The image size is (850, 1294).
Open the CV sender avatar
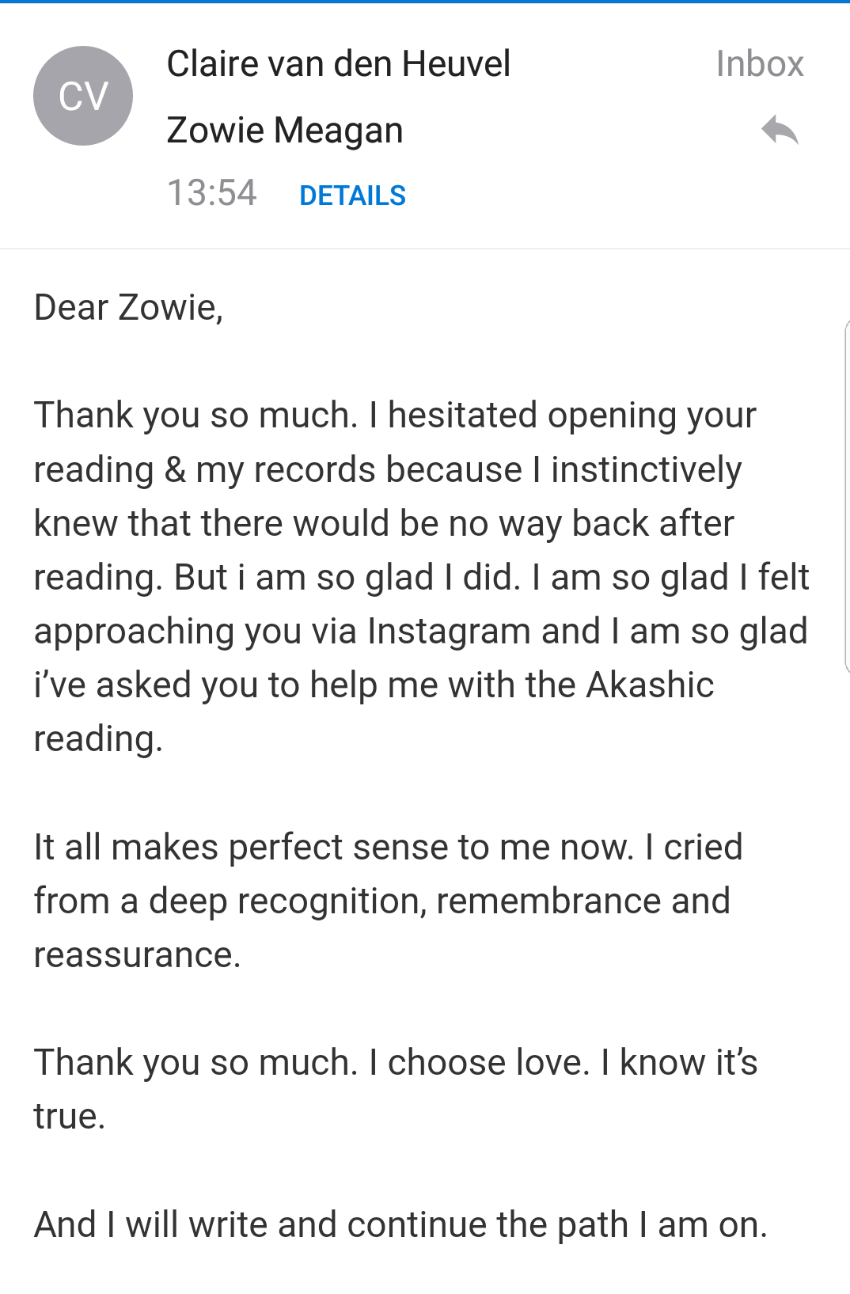pyautogui.click(x=83, y=96)
